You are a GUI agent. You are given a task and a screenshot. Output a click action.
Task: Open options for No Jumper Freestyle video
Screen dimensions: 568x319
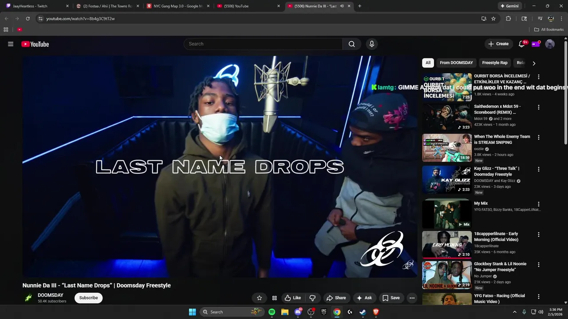[x=539, y=265]
